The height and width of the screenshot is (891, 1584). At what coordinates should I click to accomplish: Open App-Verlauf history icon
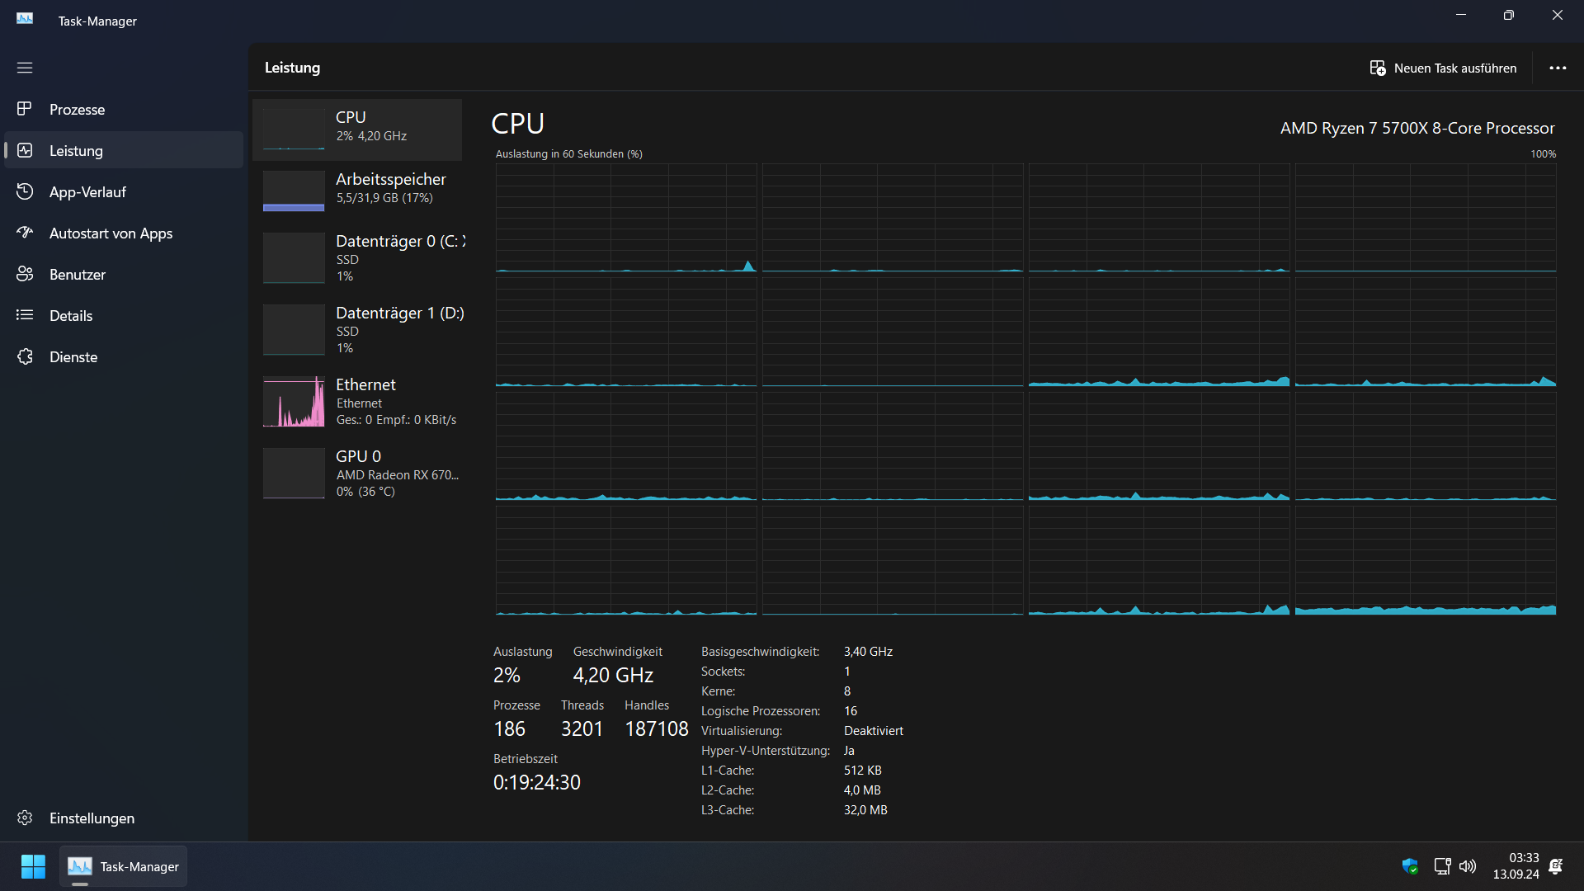(x=25, y=191)
